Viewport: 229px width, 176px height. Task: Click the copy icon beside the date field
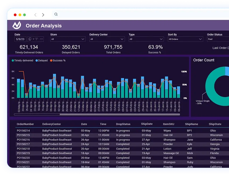[x=30, y=39]
